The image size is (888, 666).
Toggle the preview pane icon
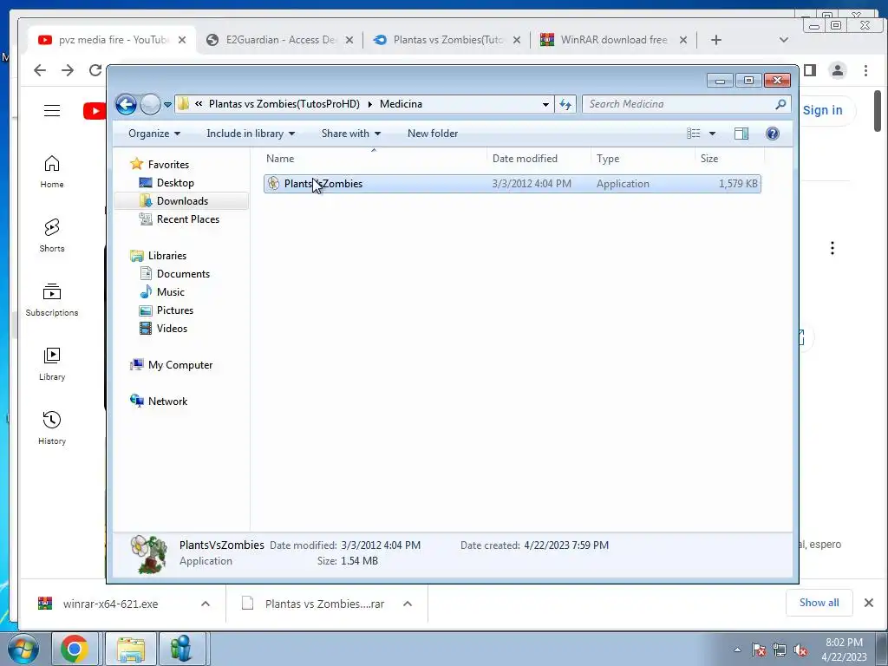[741, 134]
